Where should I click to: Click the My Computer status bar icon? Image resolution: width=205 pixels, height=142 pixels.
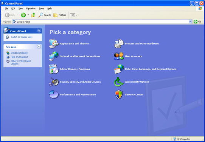(174, 139)
